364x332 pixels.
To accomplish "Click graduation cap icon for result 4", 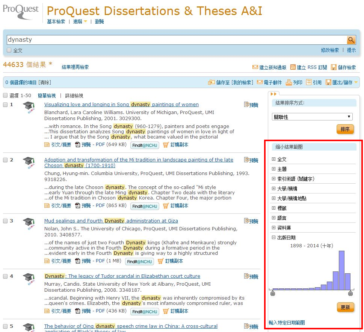I will (29, 279).
